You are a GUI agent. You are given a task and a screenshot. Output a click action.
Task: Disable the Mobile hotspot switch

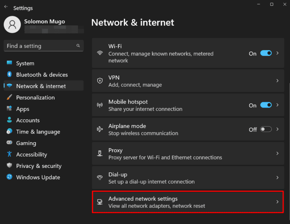[x=266, y=105]
